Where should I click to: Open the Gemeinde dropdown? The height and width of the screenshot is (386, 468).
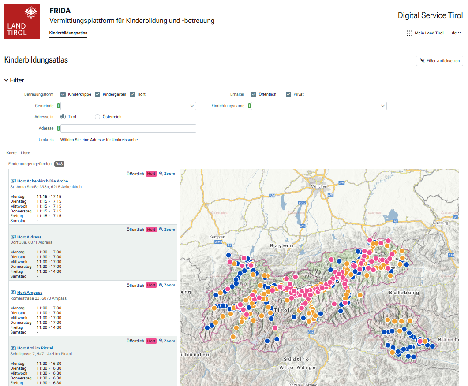[192, 106]
